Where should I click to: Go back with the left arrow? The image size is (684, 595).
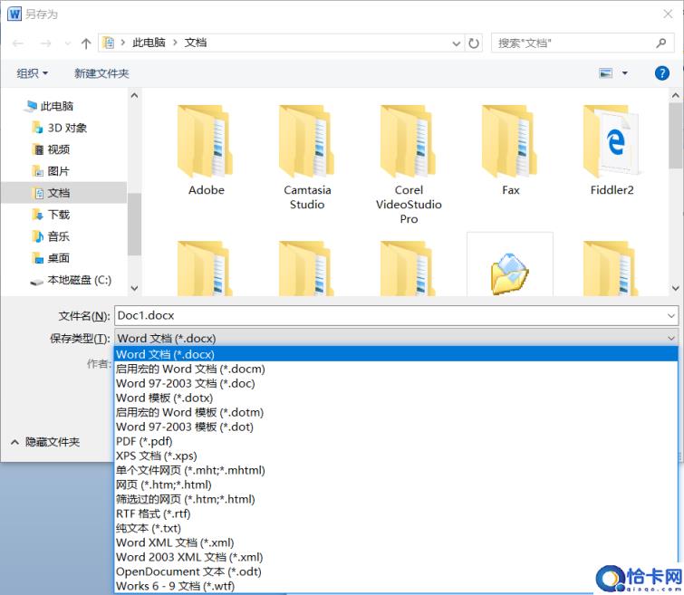point(18,43)
